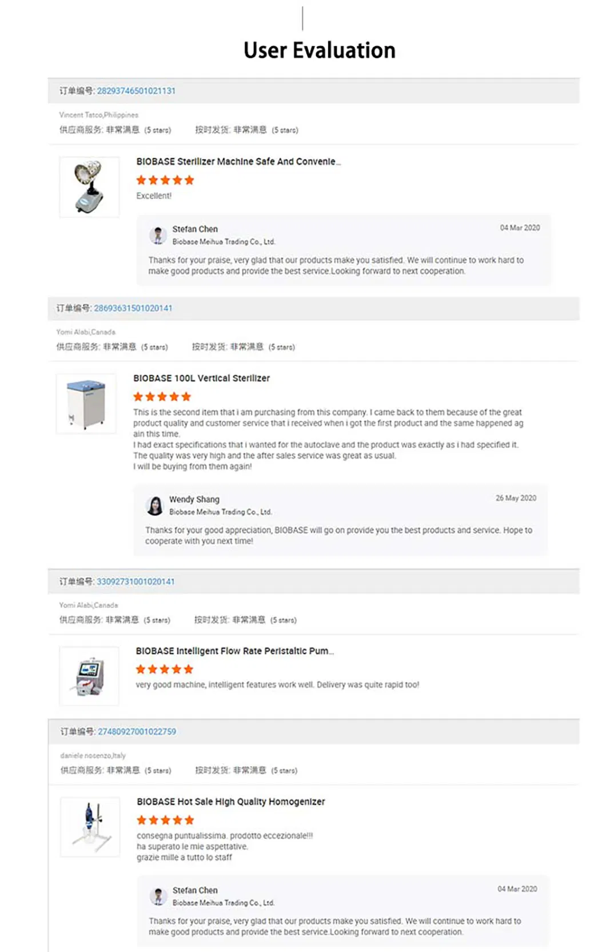Click the star rating for the 100L Vertical Sterilizer
This screenshot has width=606, height=952.
pos(162,397)
